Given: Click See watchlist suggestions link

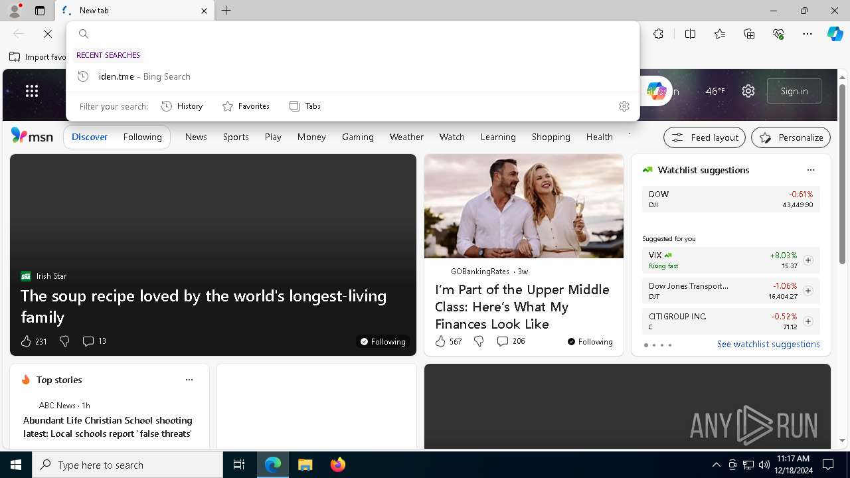Looking at the screenshot, I should point(768,345).
